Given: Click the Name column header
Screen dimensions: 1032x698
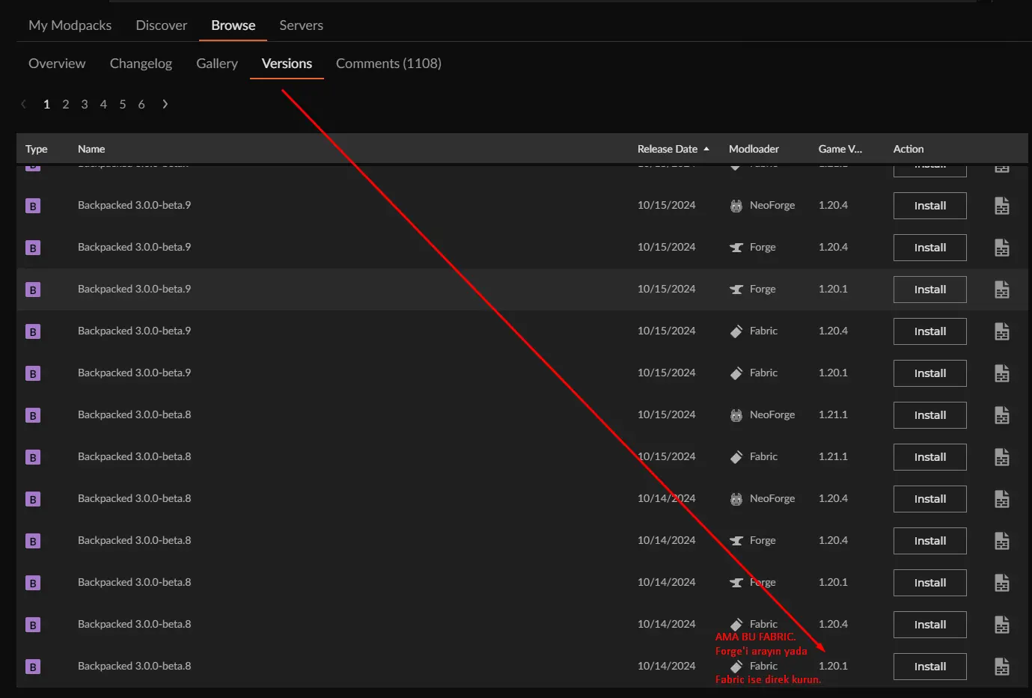Looking at the screenshot, I should [x=91, y=149].
